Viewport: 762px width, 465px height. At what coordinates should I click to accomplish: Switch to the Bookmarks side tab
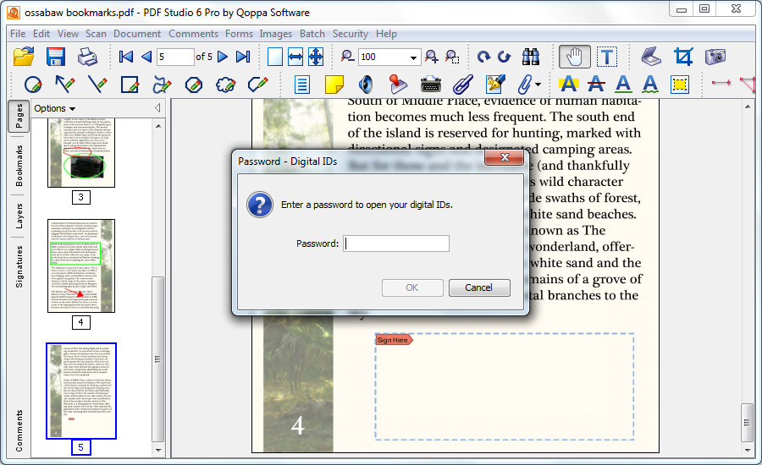(19, 166)
